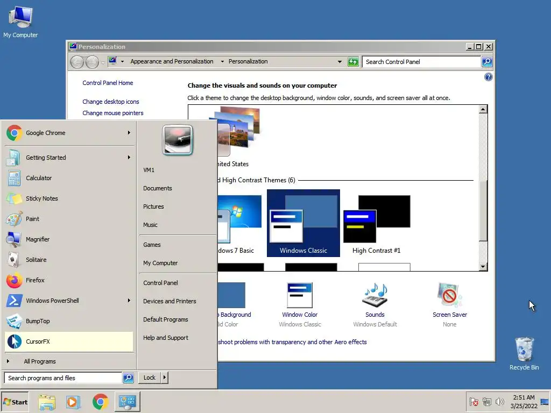This screenshot has height=413, width=551.
Task: Open VM1 user folder
Action: click(x=178, y=170)
